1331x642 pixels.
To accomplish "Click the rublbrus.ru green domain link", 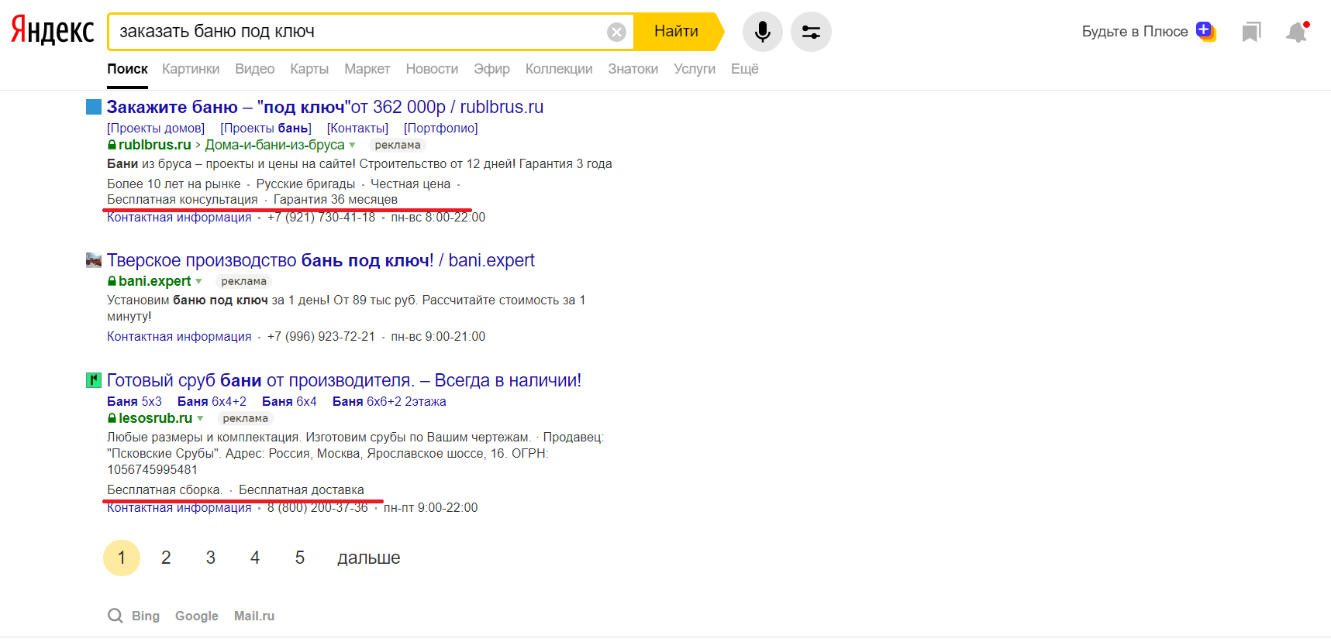I will (x=154, y=145).
